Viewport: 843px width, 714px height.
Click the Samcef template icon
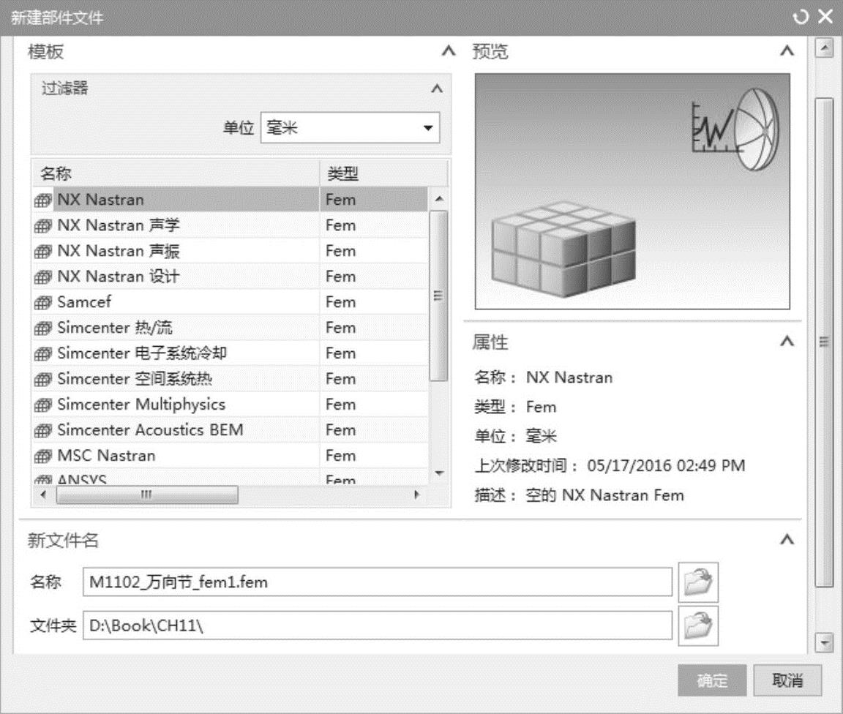pos(43,303)
